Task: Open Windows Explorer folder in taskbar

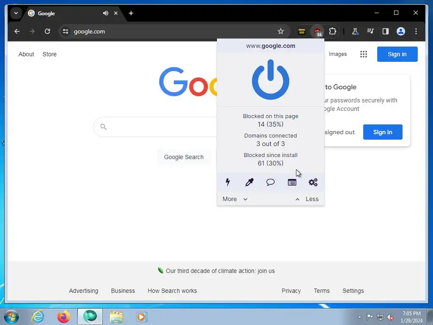Action: click(116, 317)
